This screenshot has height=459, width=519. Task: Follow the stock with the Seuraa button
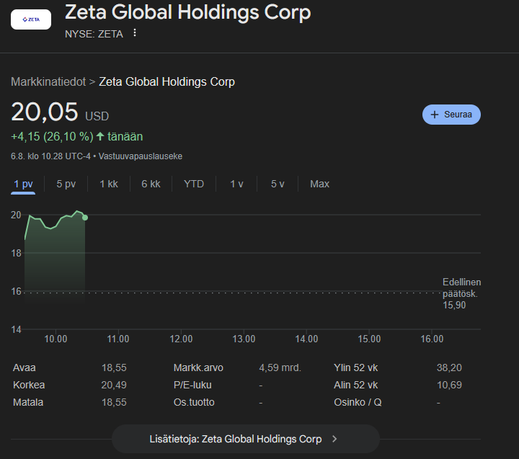point(451,115)
